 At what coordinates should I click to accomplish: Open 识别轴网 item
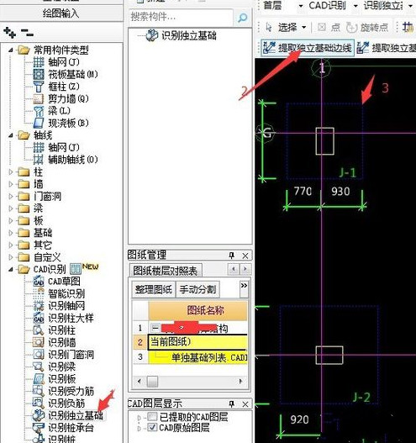click(x=59, y=306)
